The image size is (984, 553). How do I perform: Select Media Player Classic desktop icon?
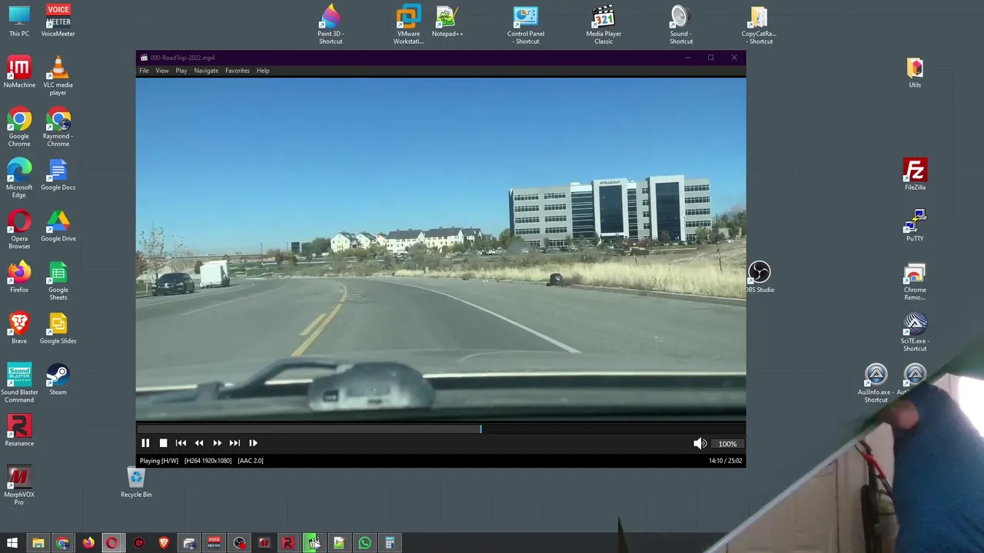[603, 25]
